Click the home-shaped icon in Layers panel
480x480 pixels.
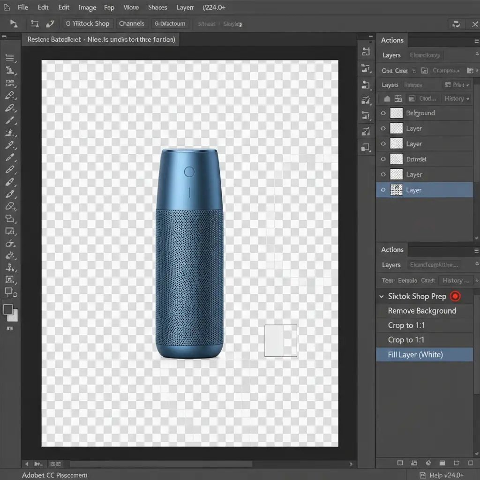387,99
